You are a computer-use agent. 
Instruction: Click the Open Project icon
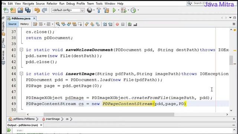tap(20, 10)
